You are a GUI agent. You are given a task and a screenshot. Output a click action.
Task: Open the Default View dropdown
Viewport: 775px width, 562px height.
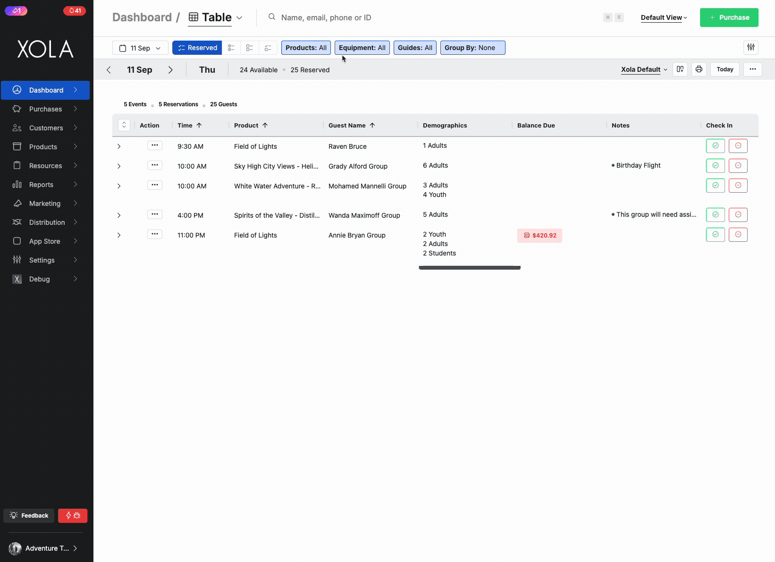coord(663,17)
